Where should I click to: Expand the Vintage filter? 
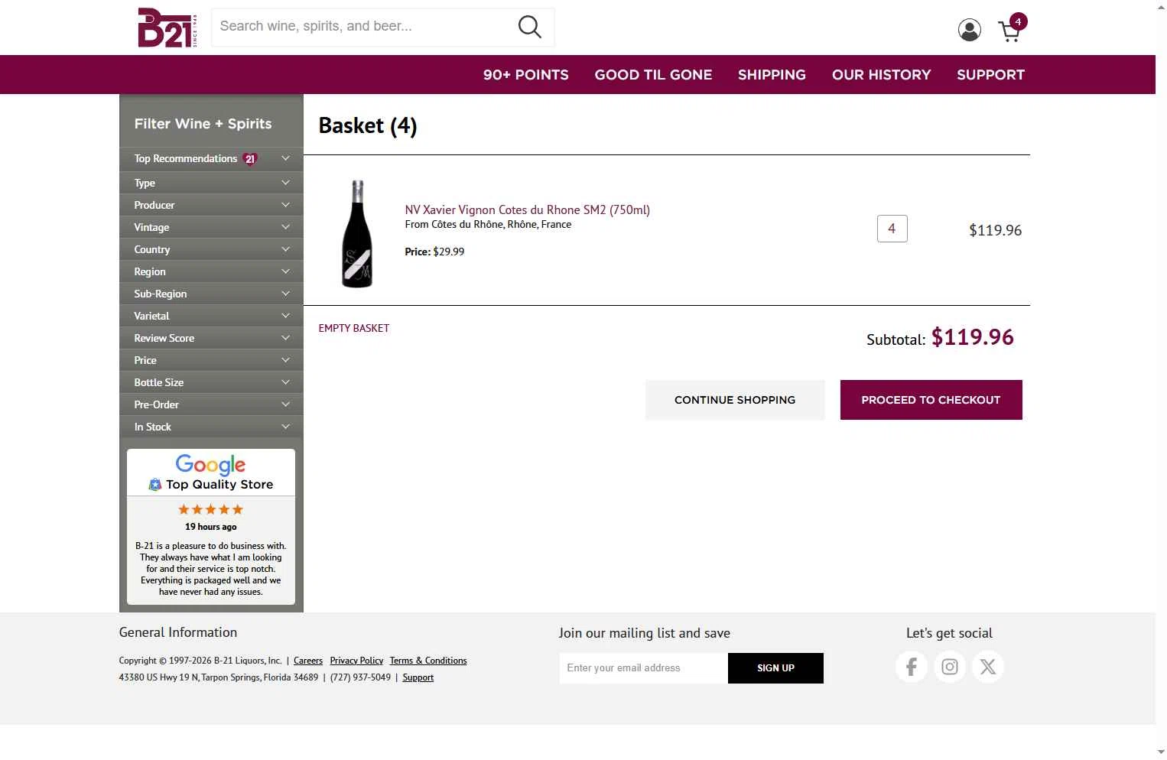[211, 227]
